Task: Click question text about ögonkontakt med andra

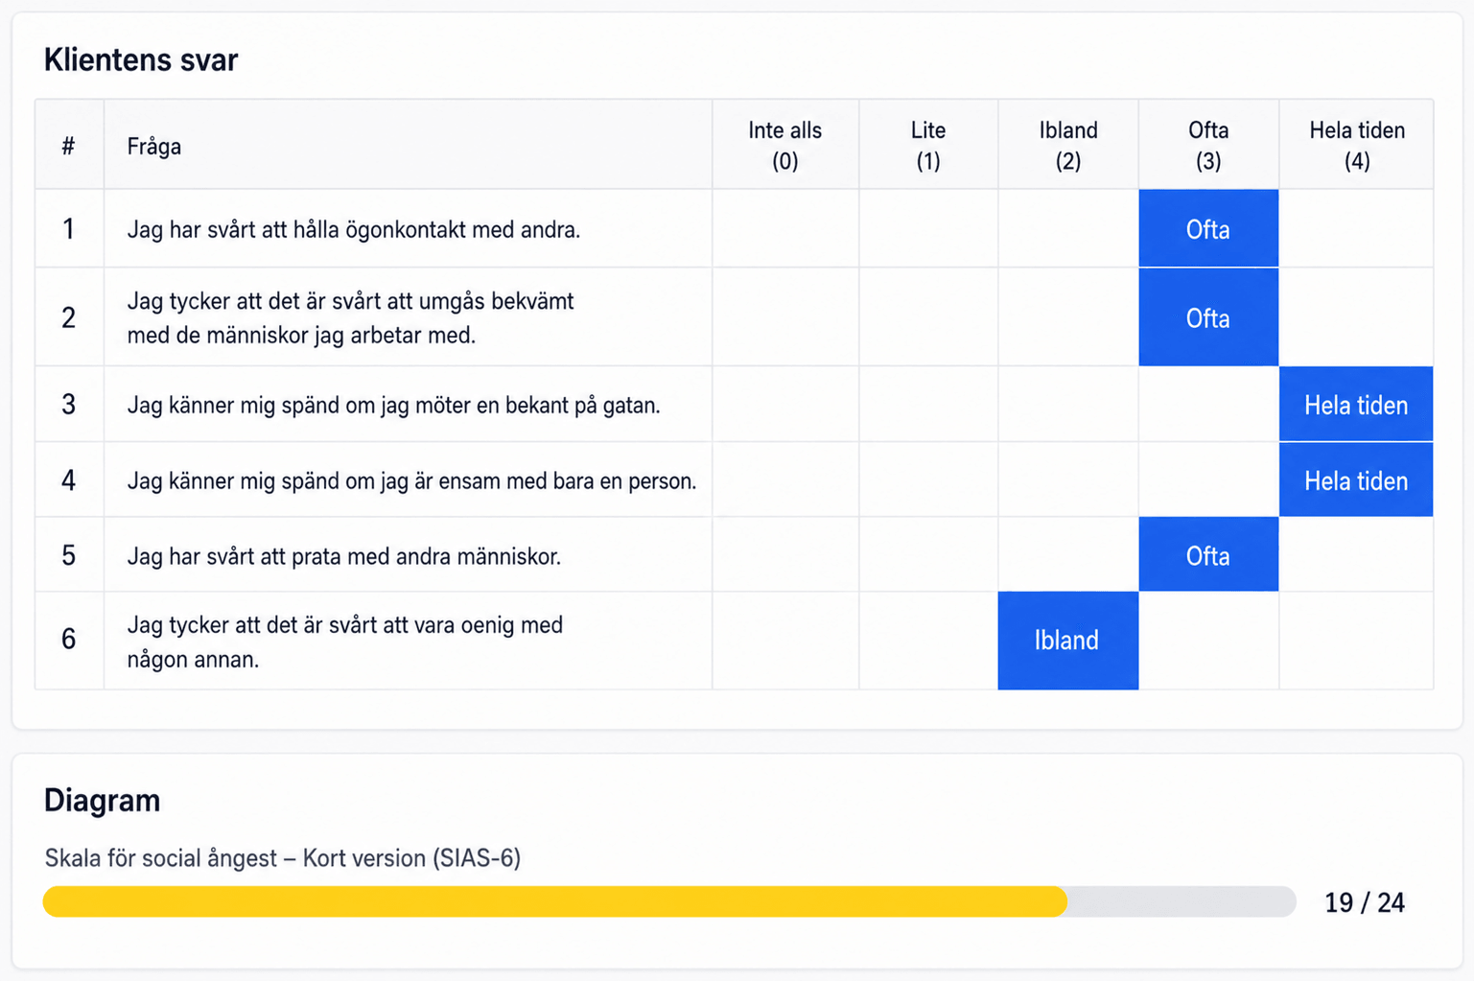Action: click(354, 229)
